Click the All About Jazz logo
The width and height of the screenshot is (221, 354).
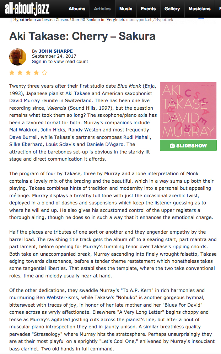pos(27,9)
